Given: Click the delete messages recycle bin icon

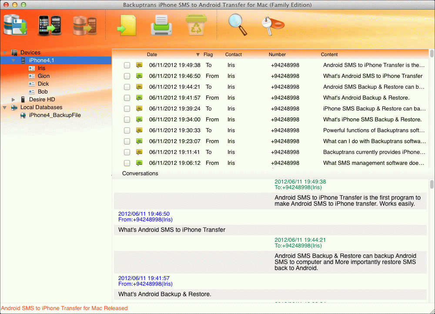Looking at the screenshot, I should coord(196,25).
